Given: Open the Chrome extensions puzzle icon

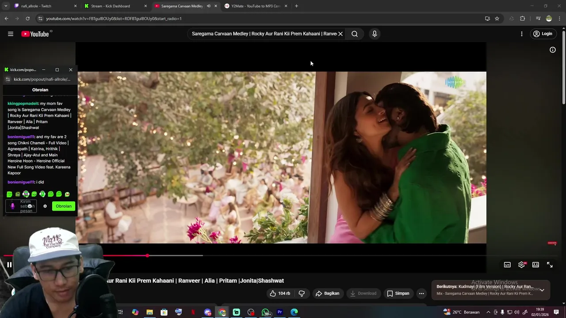Looking at the screenshot, I should point(522,19).
